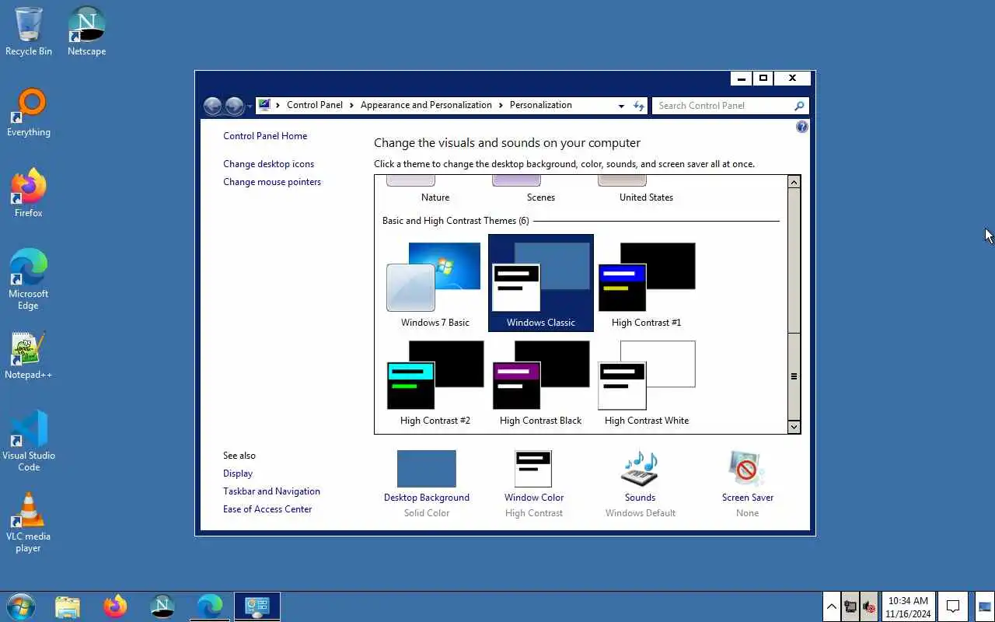
Task: Refresh the Control Panel address bar
Action: (x=639, y=106)
